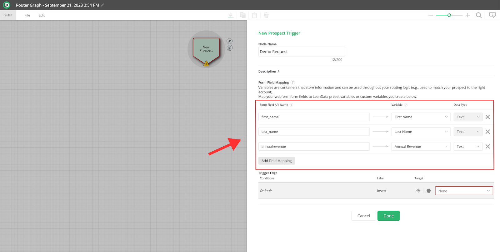Viewport: 500px width, 252px height.
Task: Click the duplicate node icon beside node
Action: (x=230, y=48)
